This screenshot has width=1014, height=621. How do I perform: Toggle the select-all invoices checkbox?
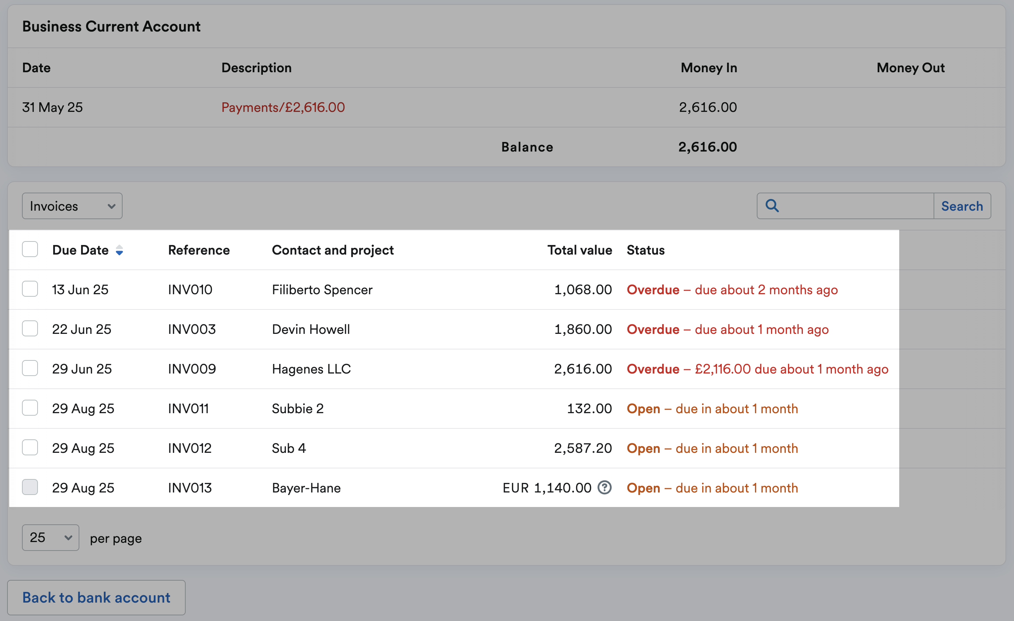[30, 249]
